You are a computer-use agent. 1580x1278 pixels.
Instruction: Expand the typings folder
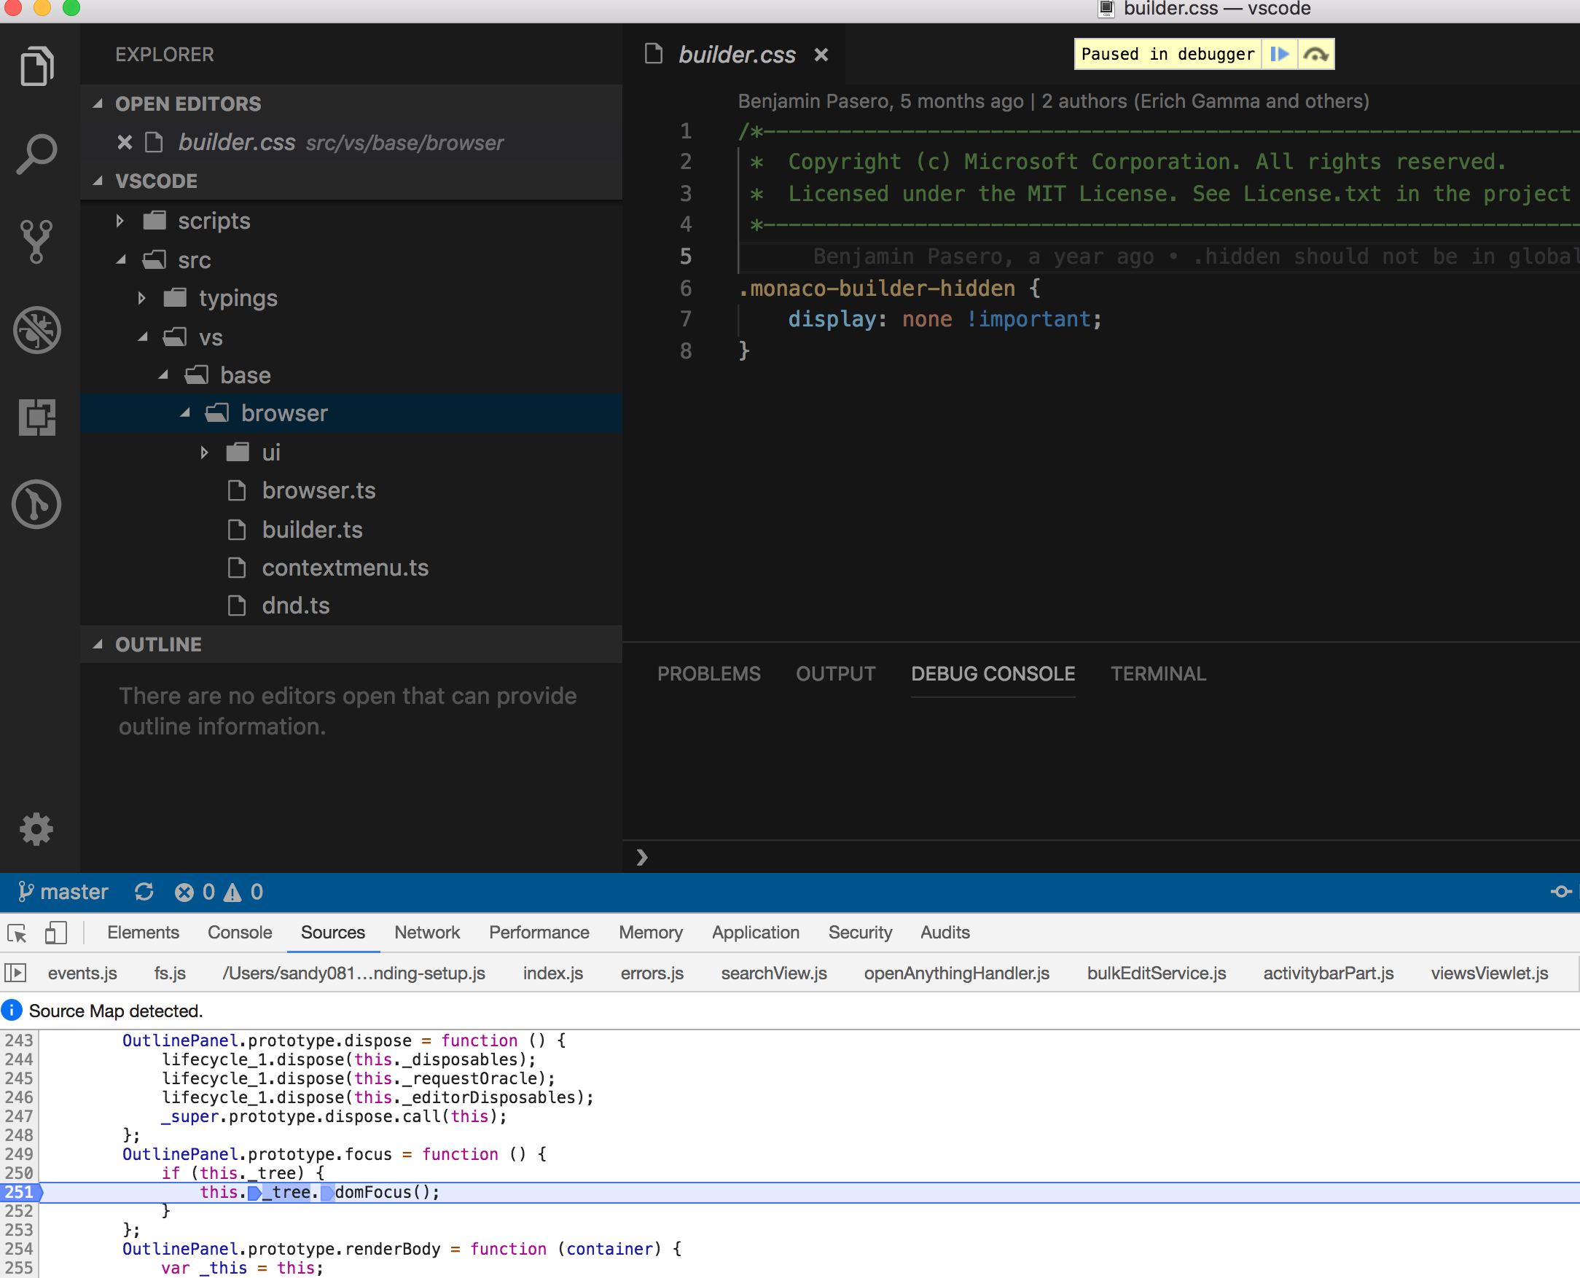coord(141,298)
